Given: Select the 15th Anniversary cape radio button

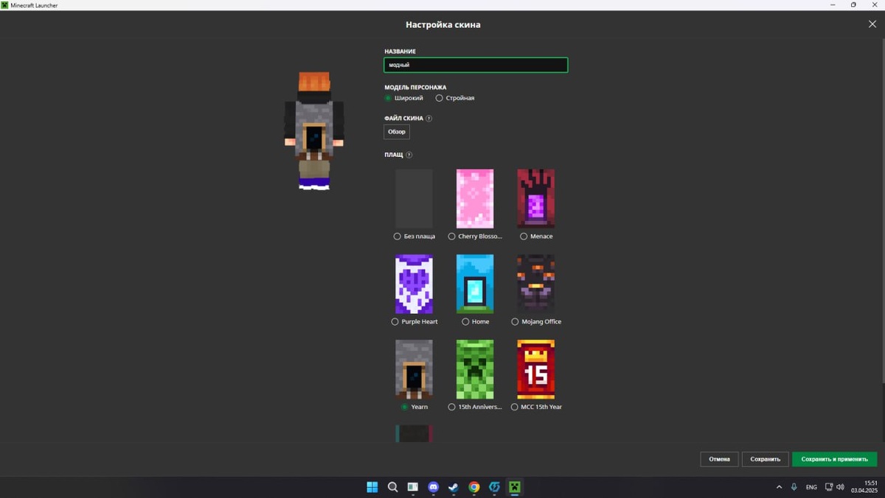Looking at the screenshot, I should click(451, 407).
